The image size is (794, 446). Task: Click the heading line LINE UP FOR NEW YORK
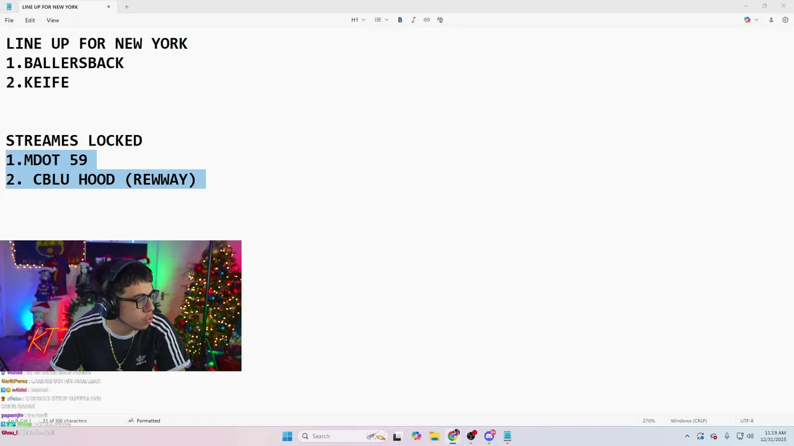[x=97, y=43]
